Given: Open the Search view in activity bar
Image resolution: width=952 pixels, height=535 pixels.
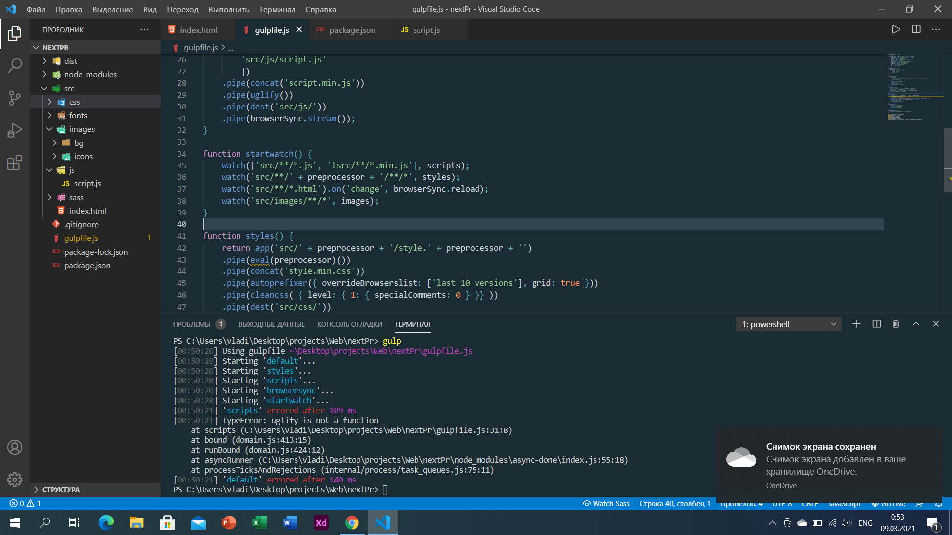Looking at the screenshot, I should (x=15, y=65).
